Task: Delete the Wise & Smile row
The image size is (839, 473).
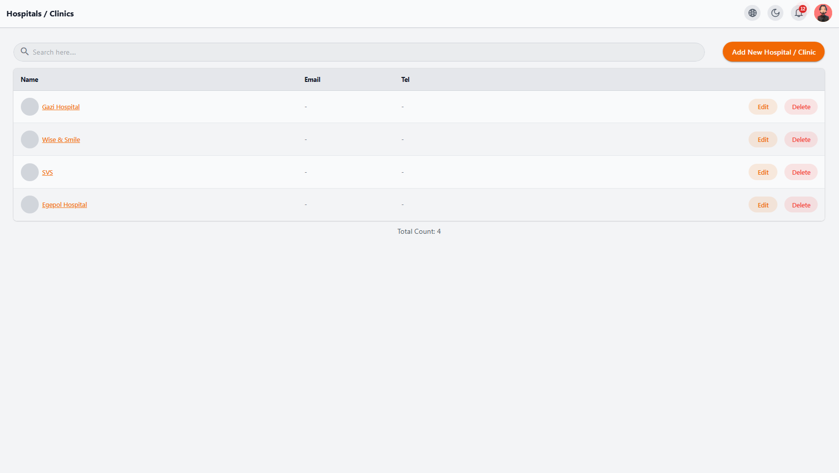Action: [801, 139]
